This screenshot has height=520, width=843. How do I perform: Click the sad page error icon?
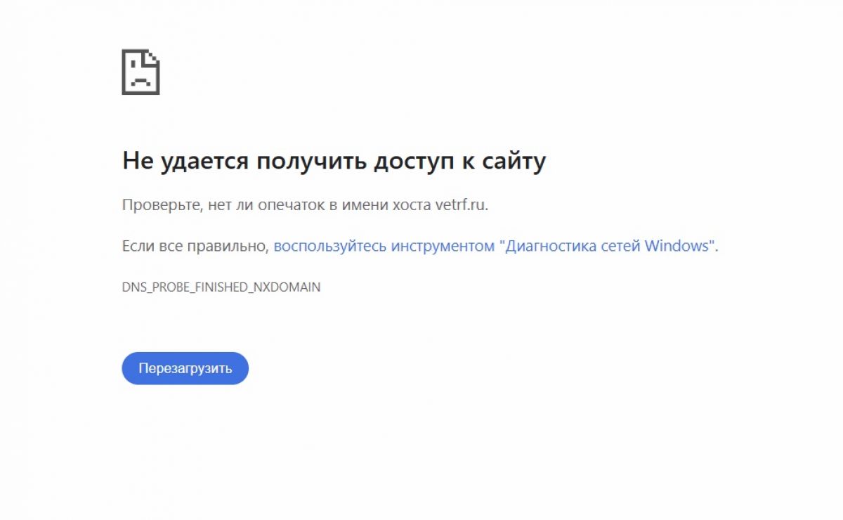click(x=141, y=72)
